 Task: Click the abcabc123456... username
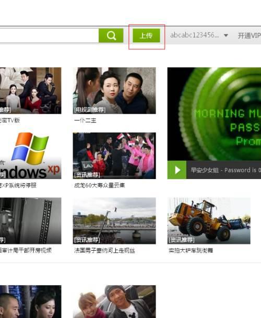pos(194,36)
